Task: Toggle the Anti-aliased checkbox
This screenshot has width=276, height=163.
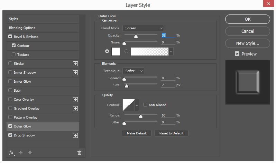Action: pos(145,105)
